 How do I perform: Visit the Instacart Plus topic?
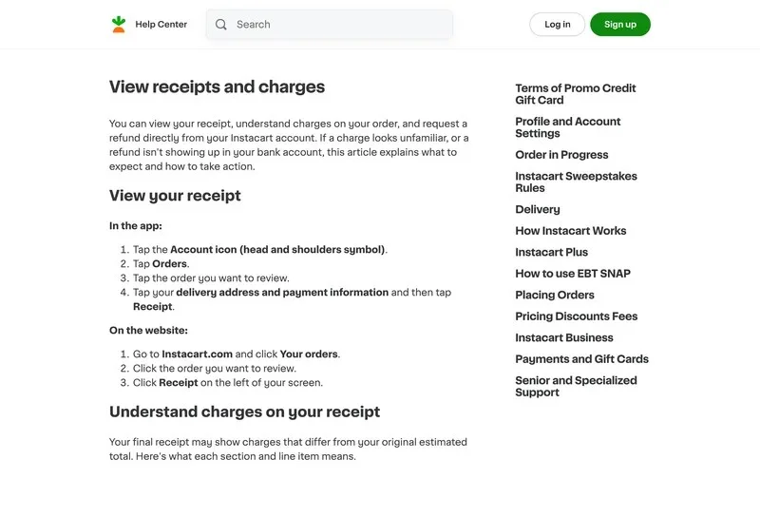[552, 252]
